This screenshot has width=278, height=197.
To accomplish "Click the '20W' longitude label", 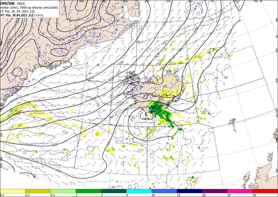I will 147,1.
